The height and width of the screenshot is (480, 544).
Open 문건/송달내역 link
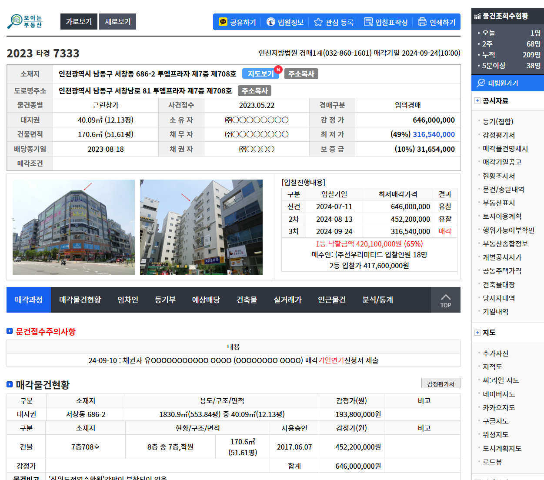[x=504, y=190]
